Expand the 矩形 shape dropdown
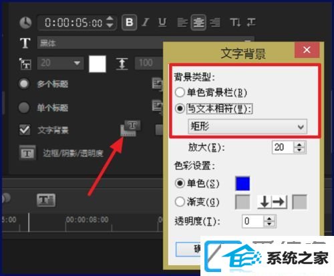This screenshot has width=334, height=276. [247, 126]
